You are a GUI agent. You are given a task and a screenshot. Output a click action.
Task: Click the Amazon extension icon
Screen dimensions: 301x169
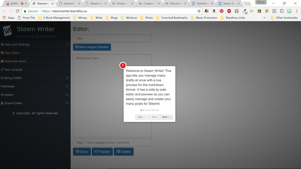(214, 11)
